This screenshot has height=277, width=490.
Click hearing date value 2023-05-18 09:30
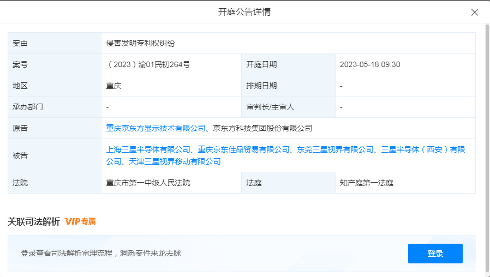click(370, 65)
